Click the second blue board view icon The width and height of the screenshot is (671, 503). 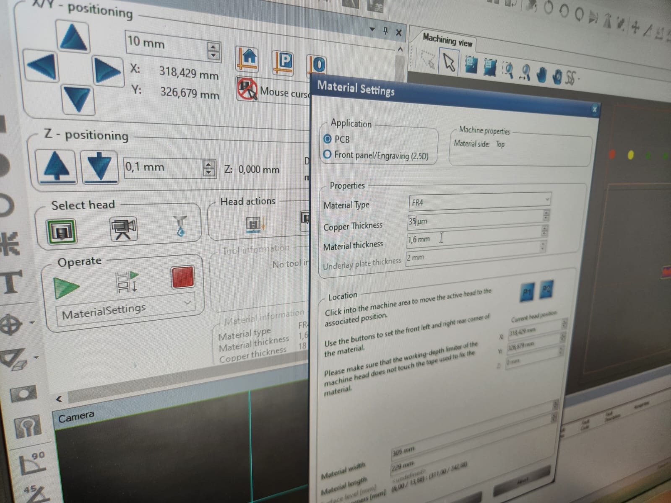click(490, 67)
